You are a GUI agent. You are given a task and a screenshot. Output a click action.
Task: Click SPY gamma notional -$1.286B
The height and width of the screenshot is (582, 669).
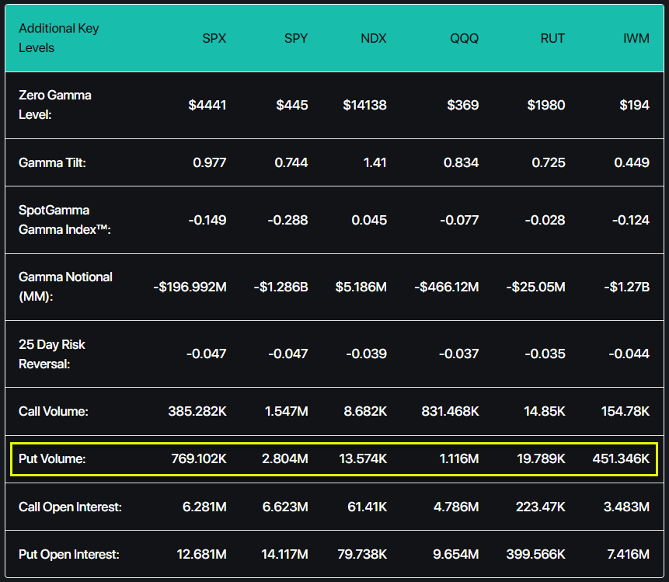pyautogui.click(x=280, y=287)
